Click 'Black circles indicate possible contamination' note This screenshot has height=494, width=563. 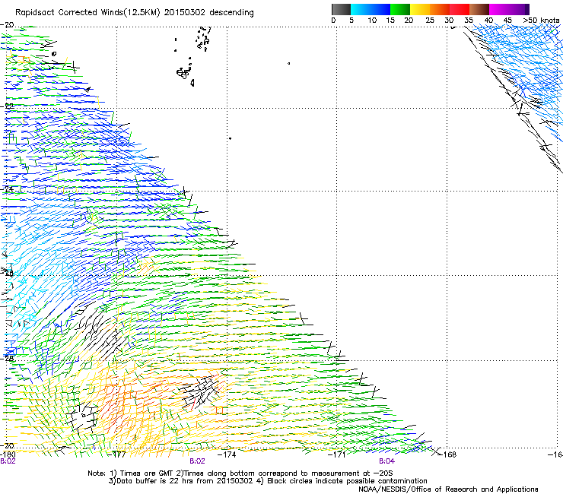click(347, 481)
